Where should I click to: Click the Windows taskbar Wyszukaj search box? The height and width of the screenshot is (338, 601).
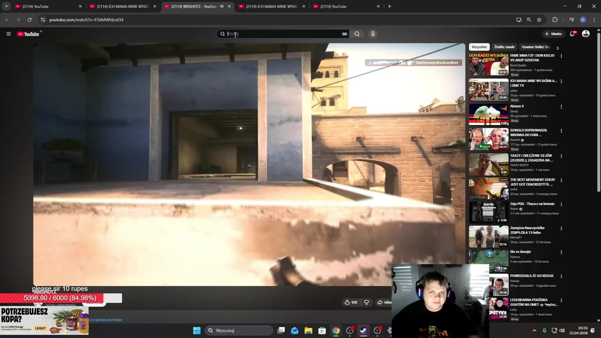coord(239,330)
